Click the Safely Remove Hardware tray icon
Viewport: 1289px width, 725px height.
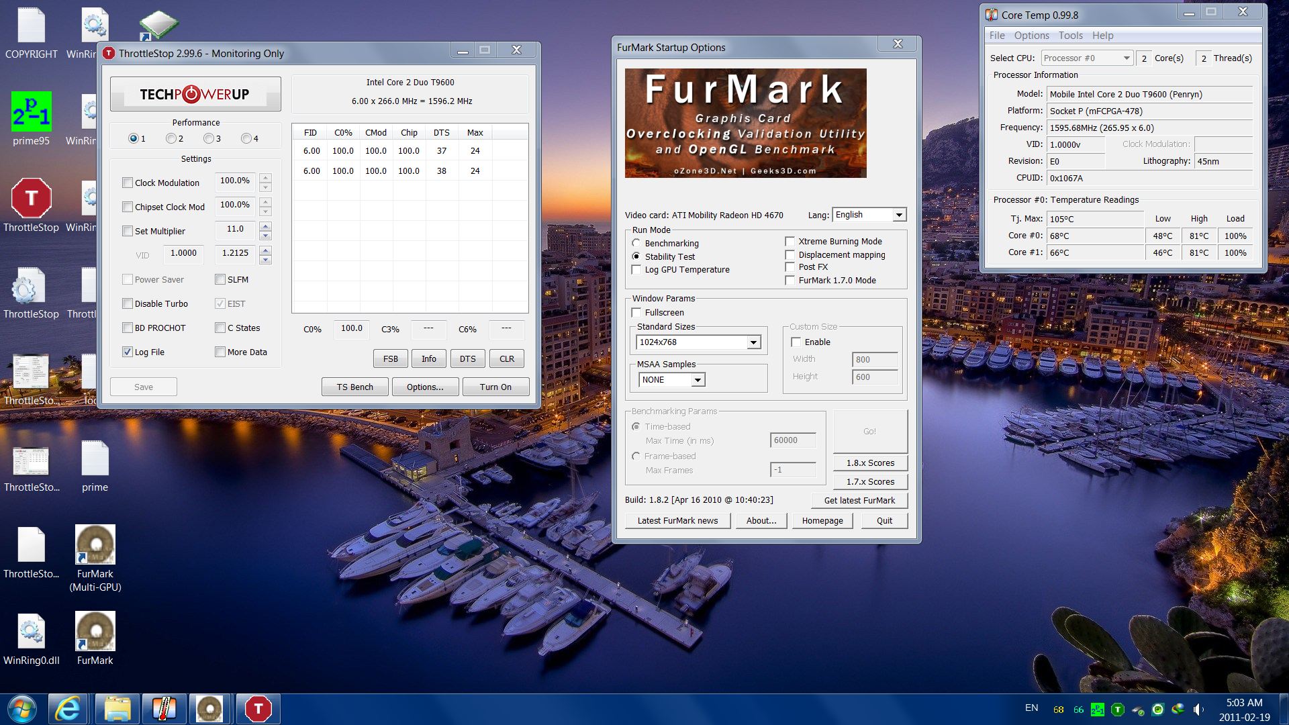(x=1138, y=710)
